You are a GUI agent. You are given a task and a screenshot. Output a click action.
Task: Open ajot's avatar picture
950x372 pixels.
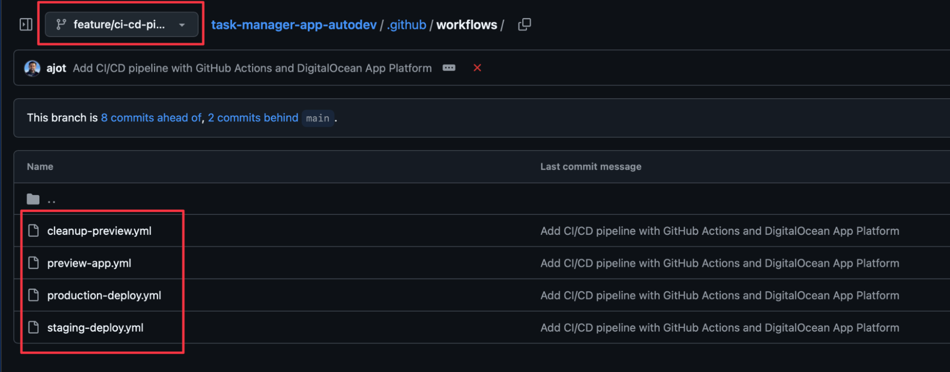point(32,68)
